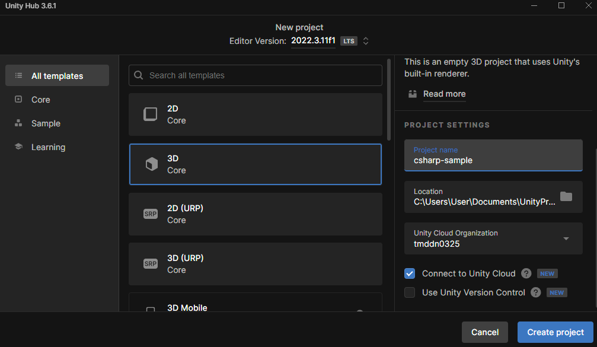
Task: Select the 2D (URP) template
Action: click(x=256, y=214)
